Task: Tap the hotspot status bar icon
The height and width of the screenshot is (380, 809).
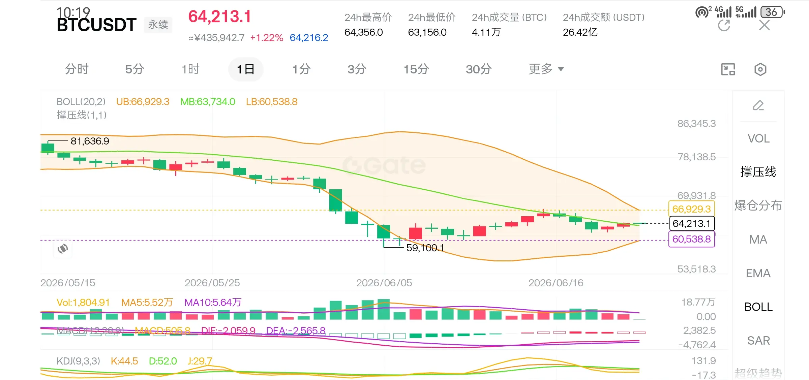Action: tap(703, 12)
